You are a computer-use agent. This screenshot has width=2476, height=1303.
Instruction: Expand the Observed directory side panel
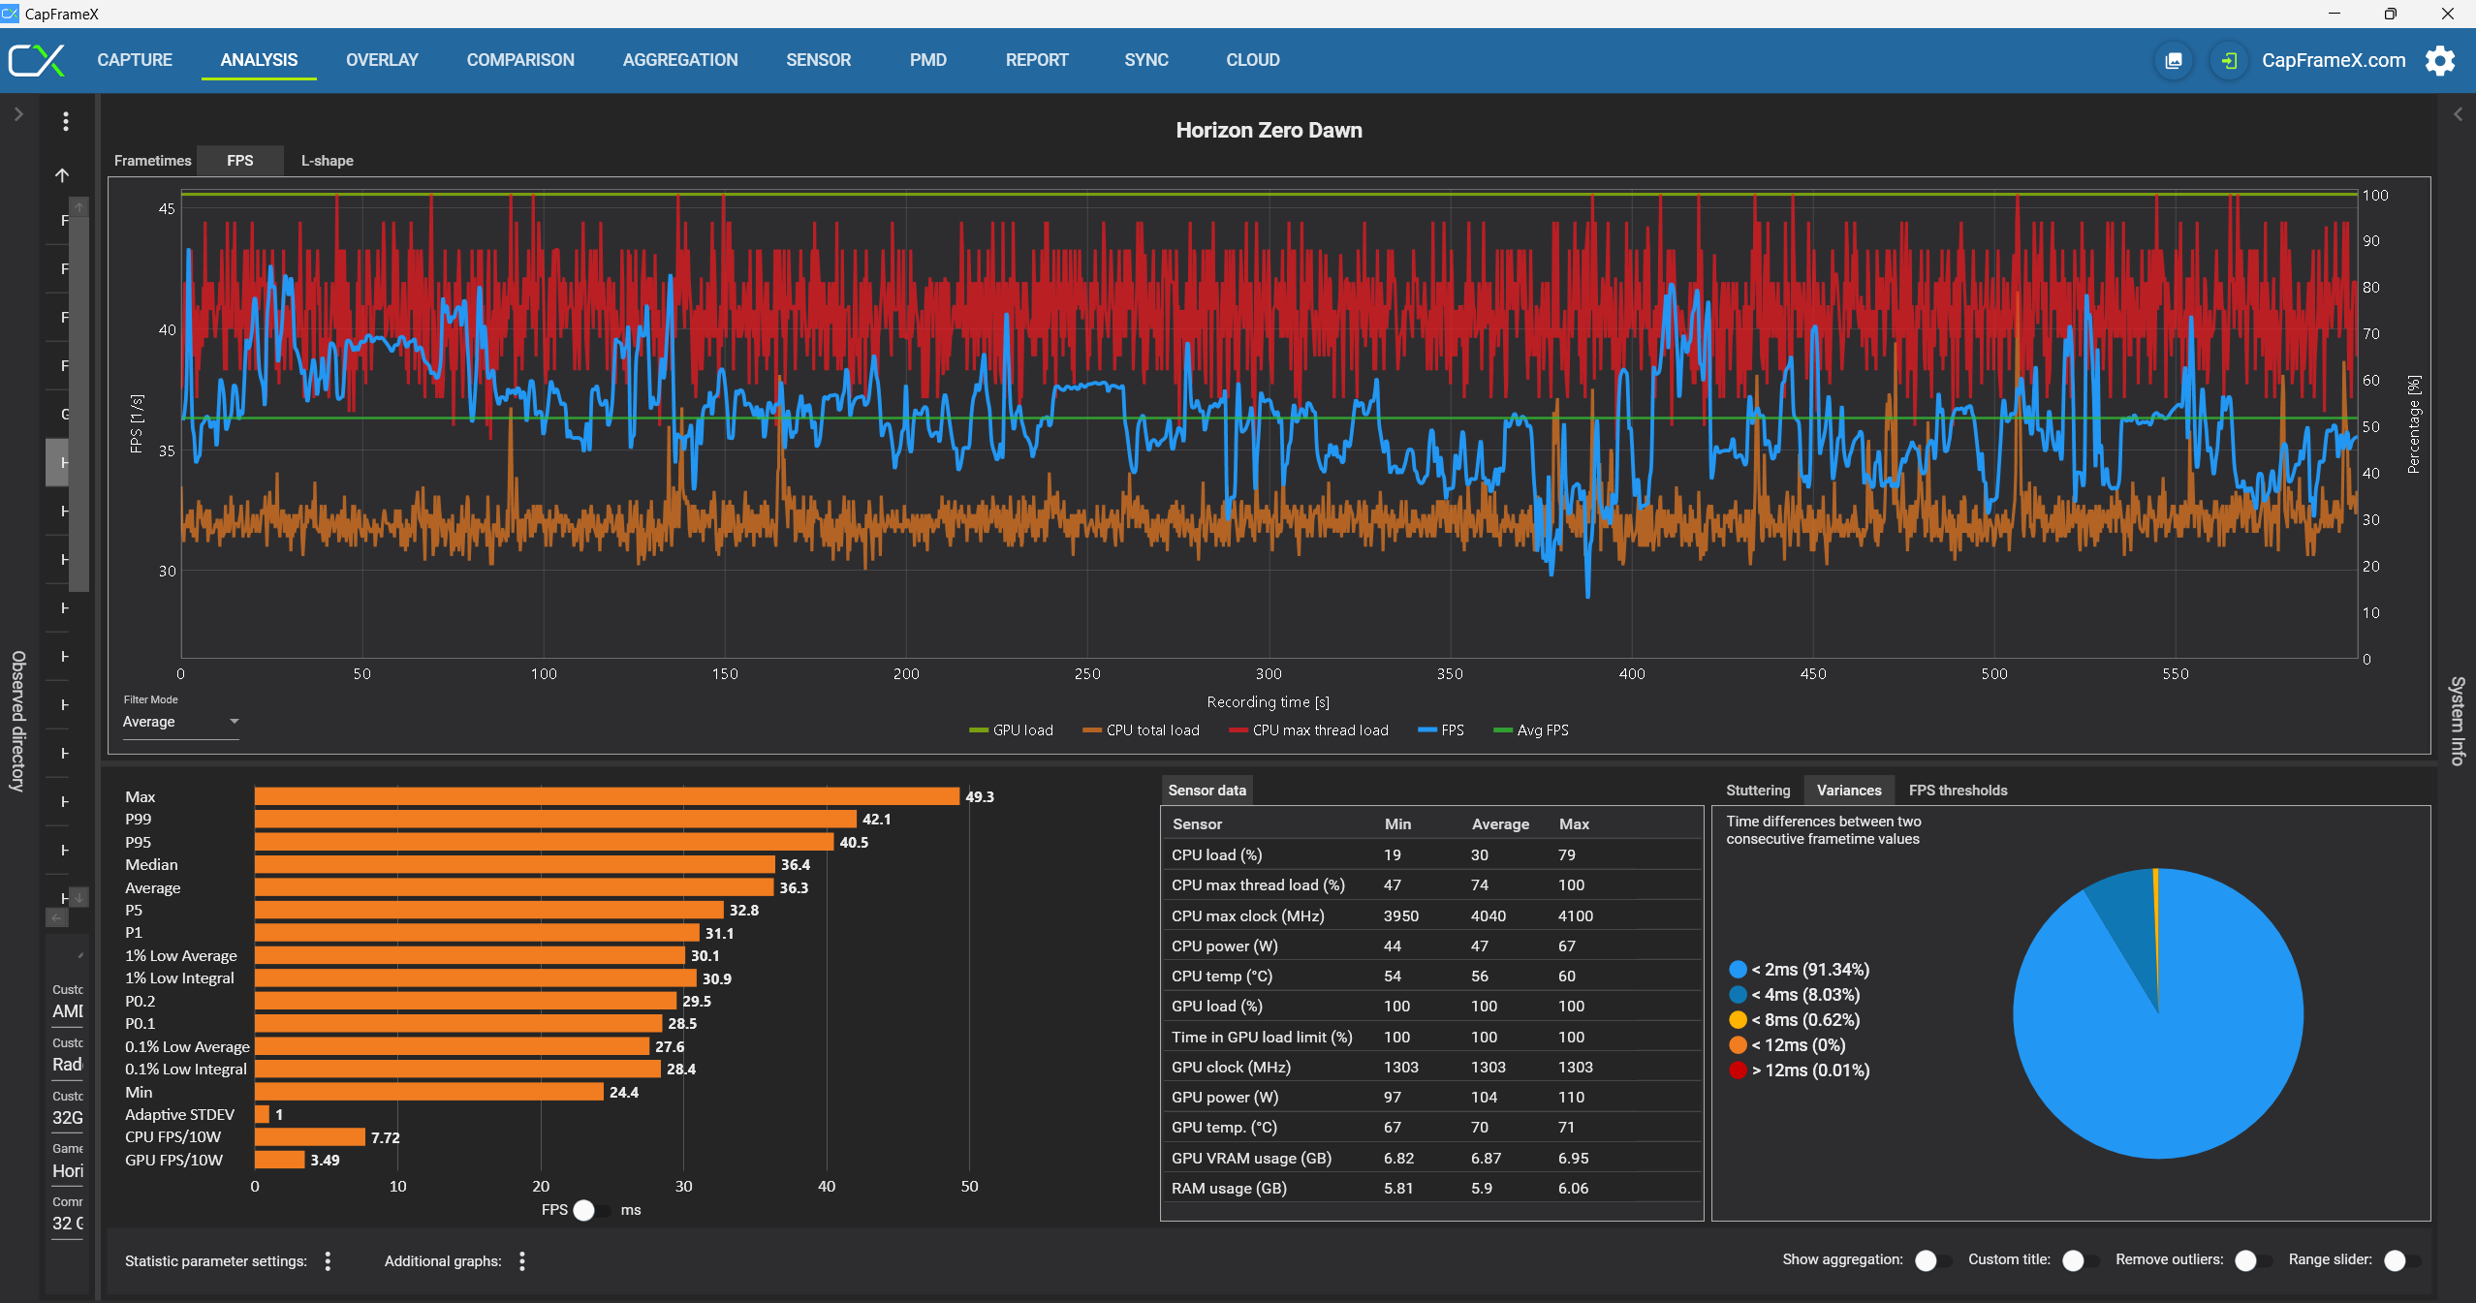tap(17, 114)
